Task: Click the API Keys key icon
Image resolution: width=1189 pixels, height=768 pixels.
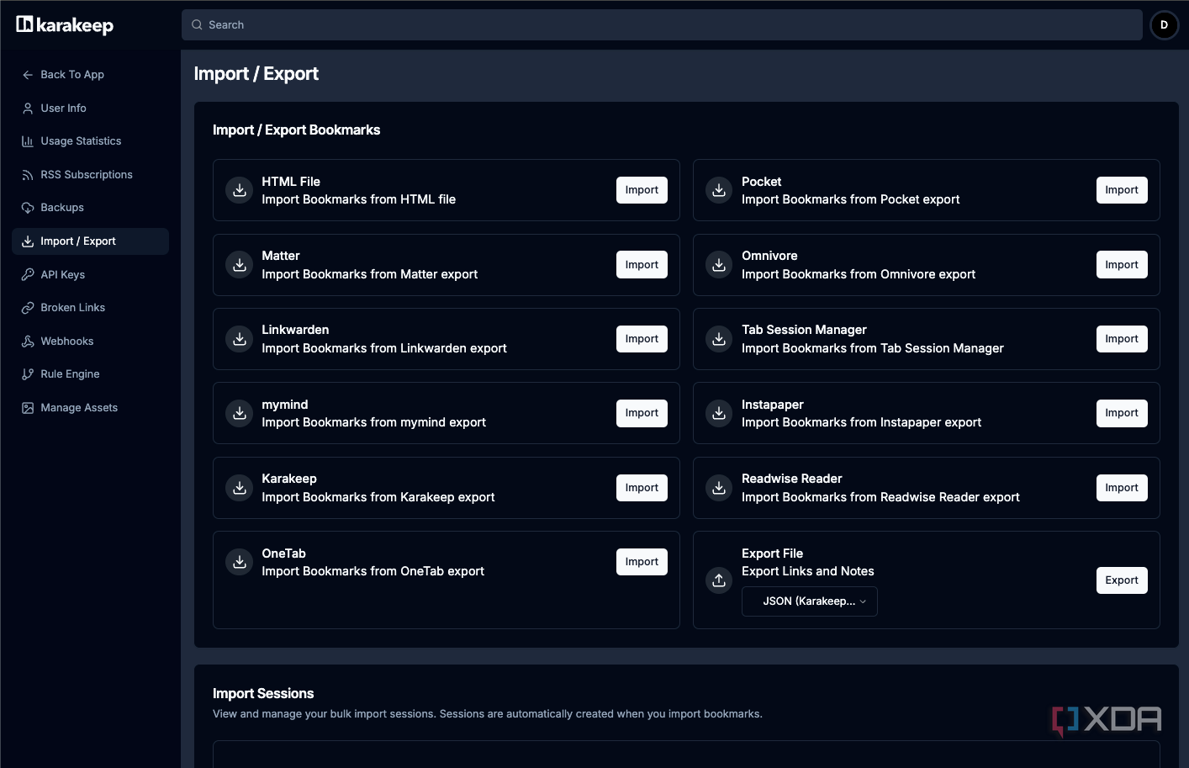Action: coord(28,275)
